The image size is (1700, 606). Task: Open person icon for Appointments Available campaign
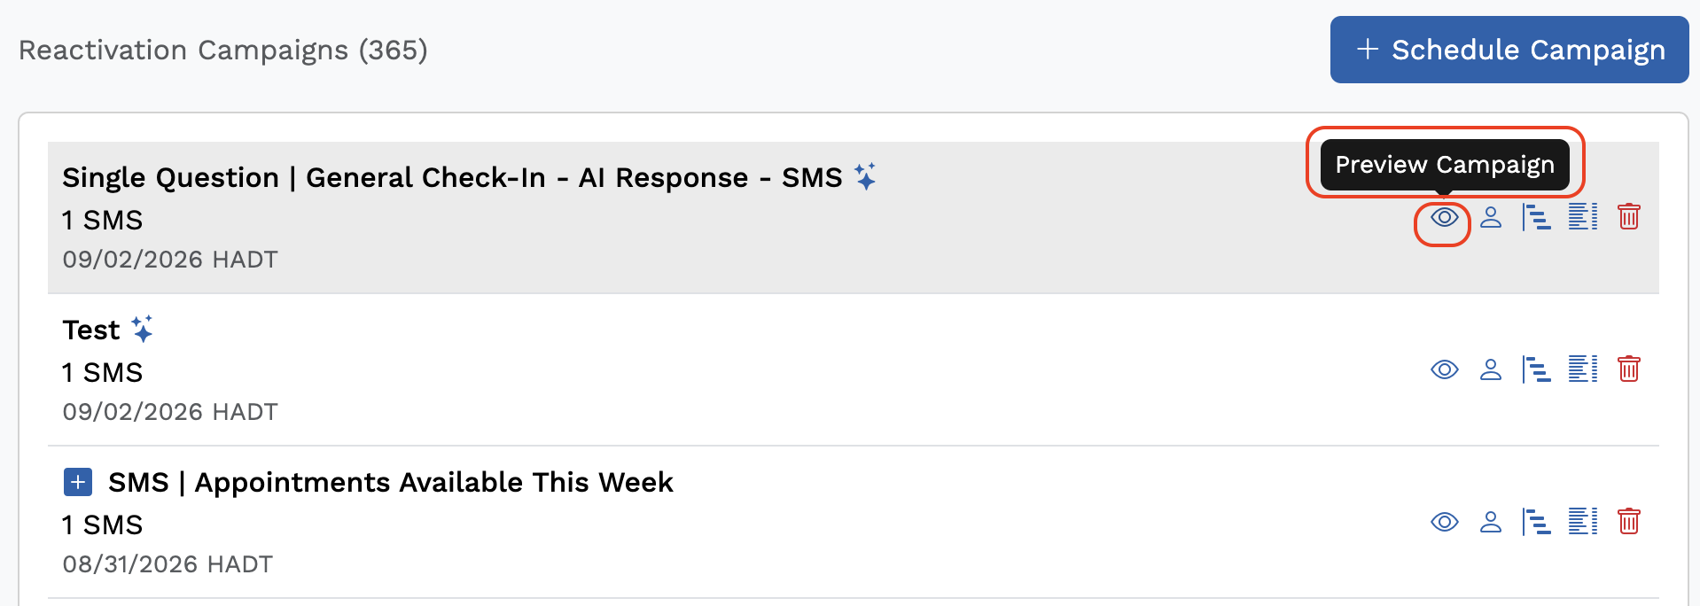[1491, 522]
